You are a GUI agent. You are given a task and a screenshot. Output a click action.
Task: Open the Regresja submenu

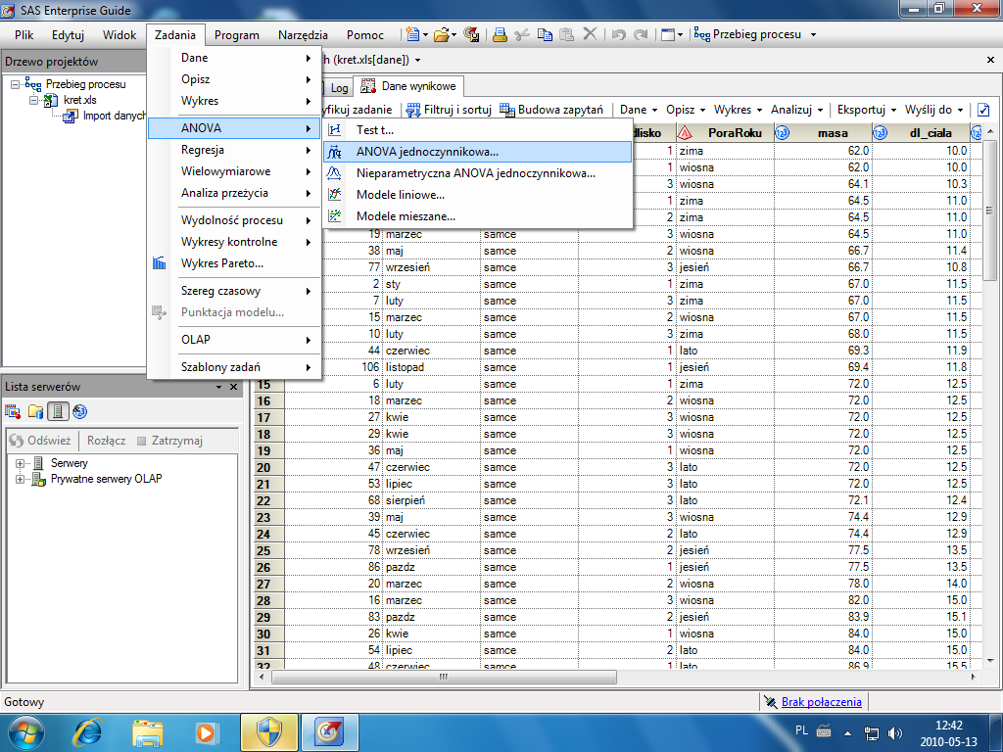[x=234, y=150]
